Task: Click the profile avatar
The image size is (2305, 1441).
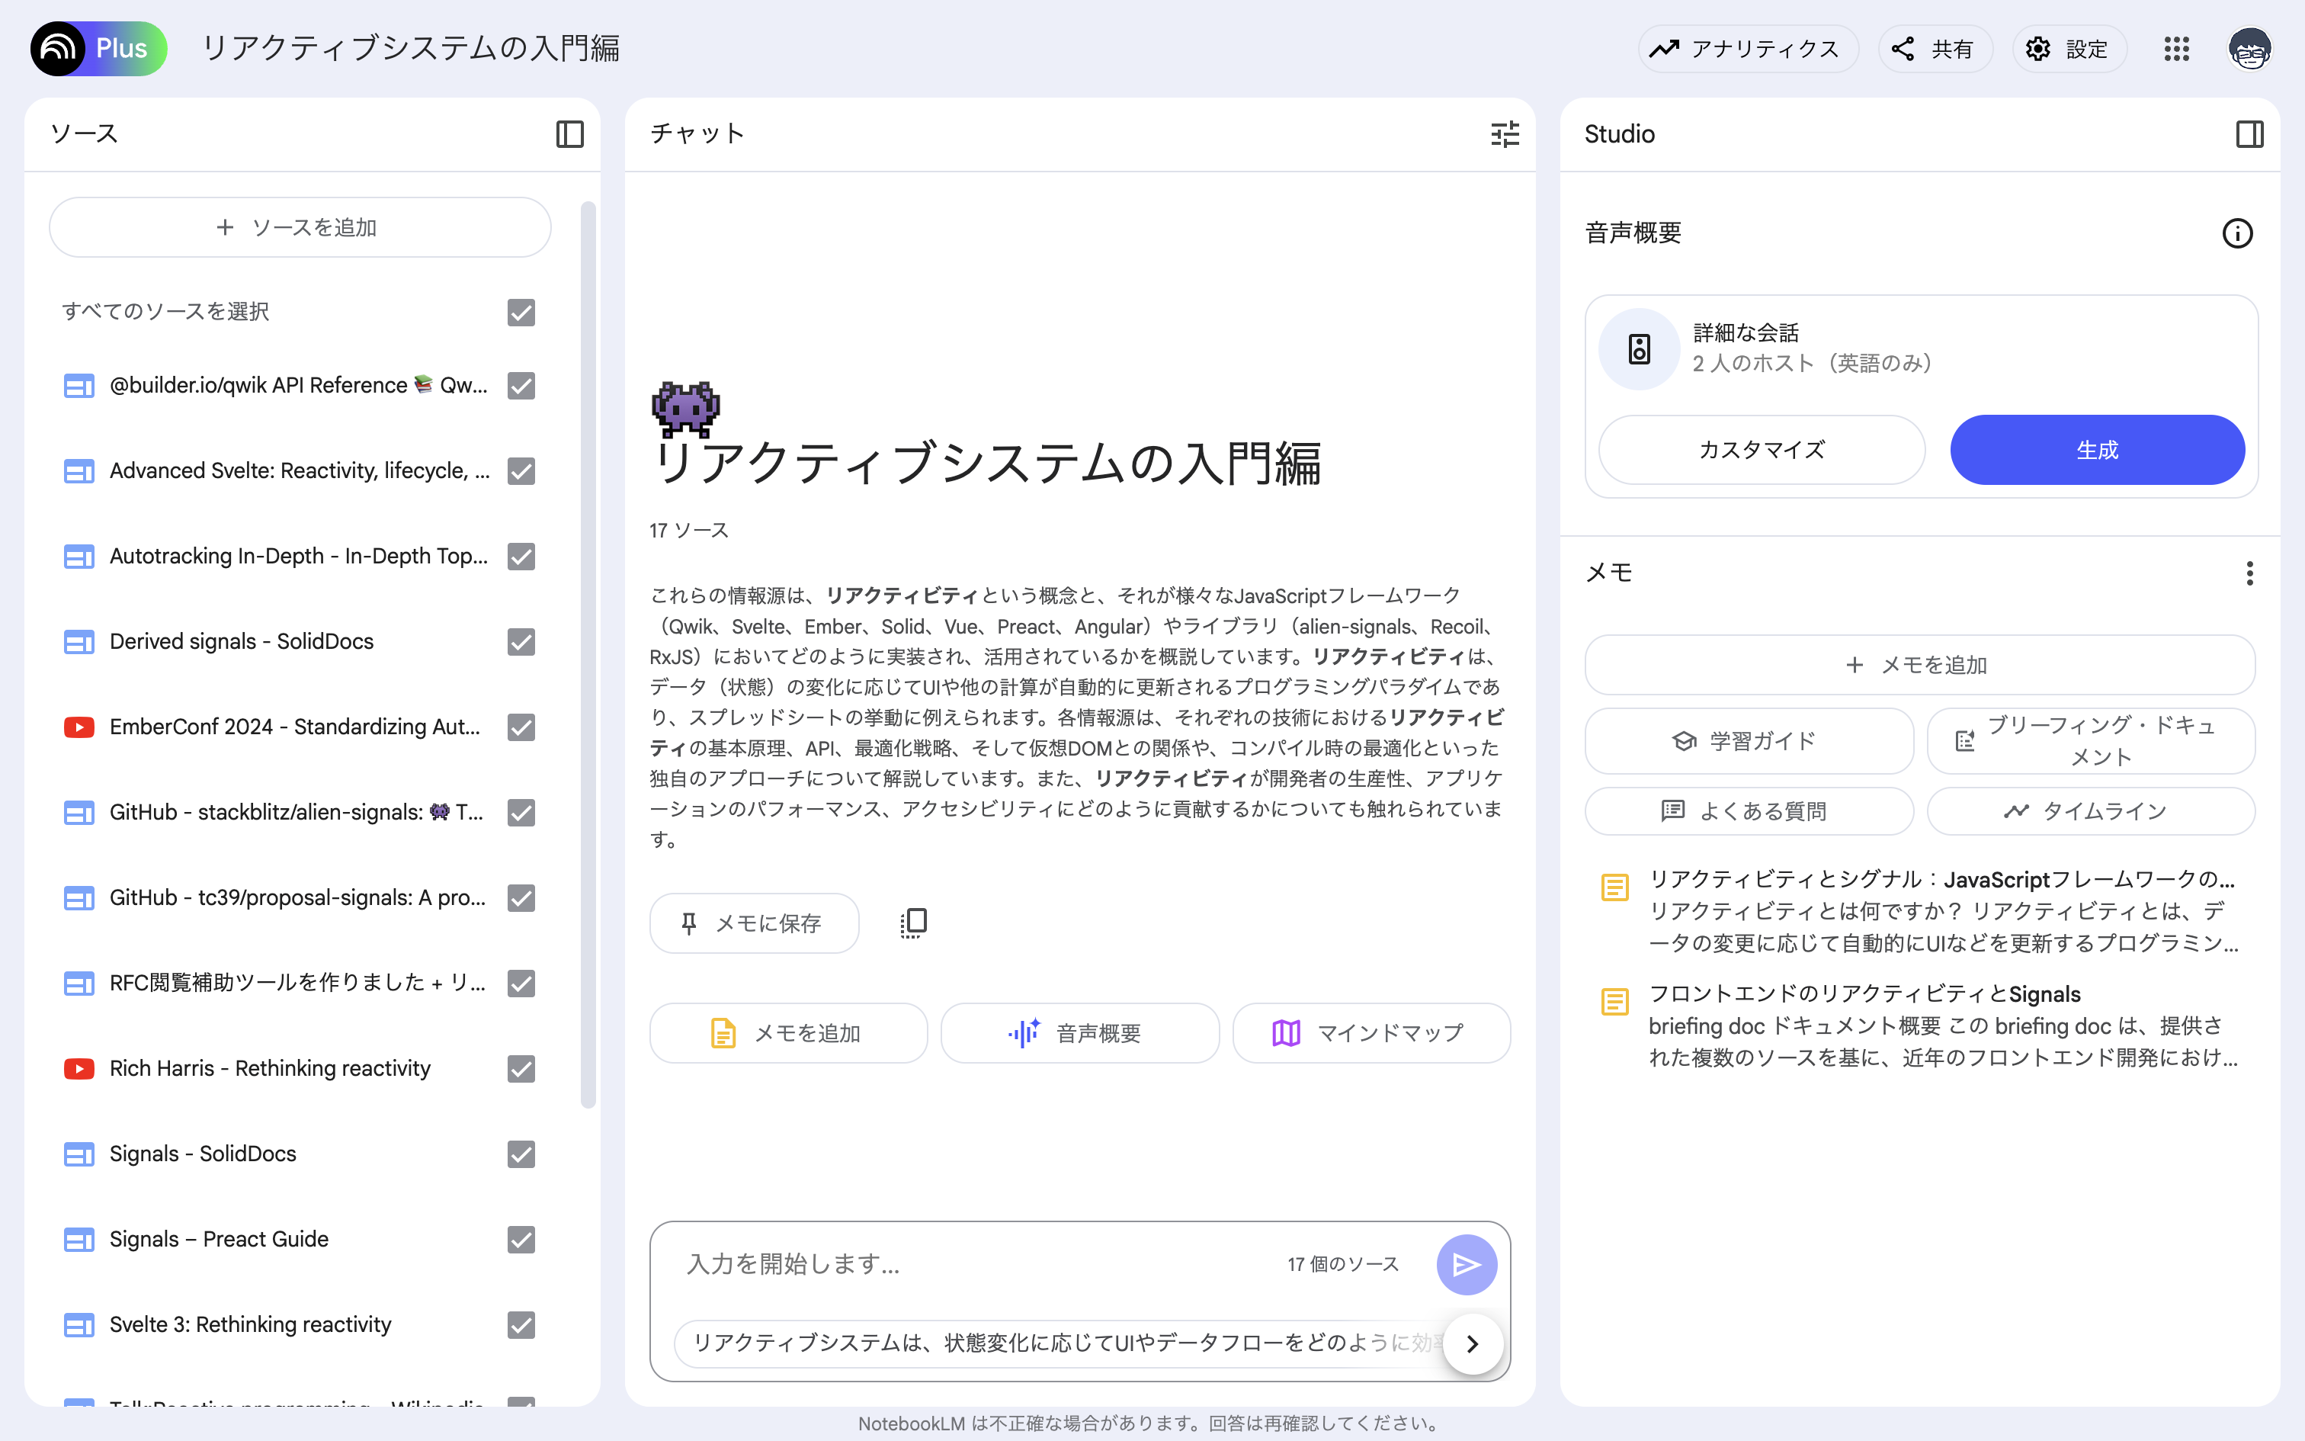Action: 2250,49
